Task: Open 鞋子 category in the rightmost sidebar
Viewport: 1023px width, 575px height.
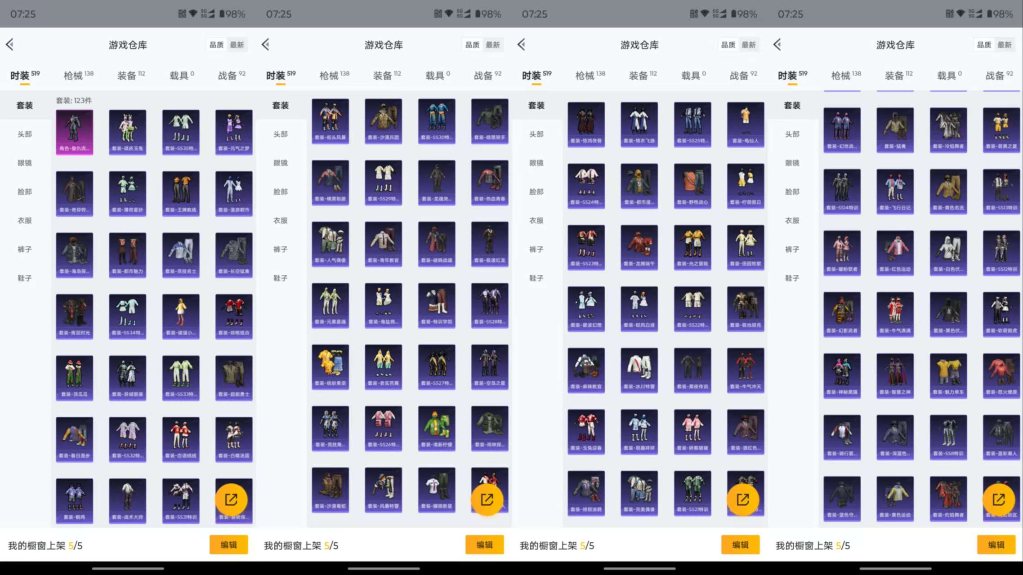Action: coord(792,278)
